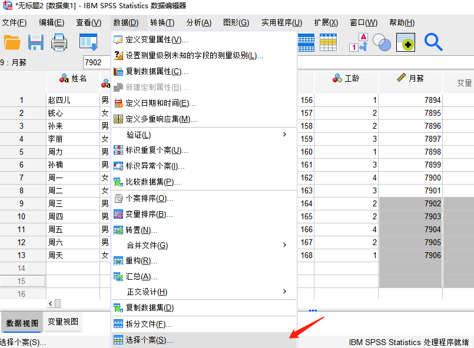Viewport: 474px width, 348px height.
Task: Select 复制数据集(D) menu entry
Action: click(x=204, y=308)
